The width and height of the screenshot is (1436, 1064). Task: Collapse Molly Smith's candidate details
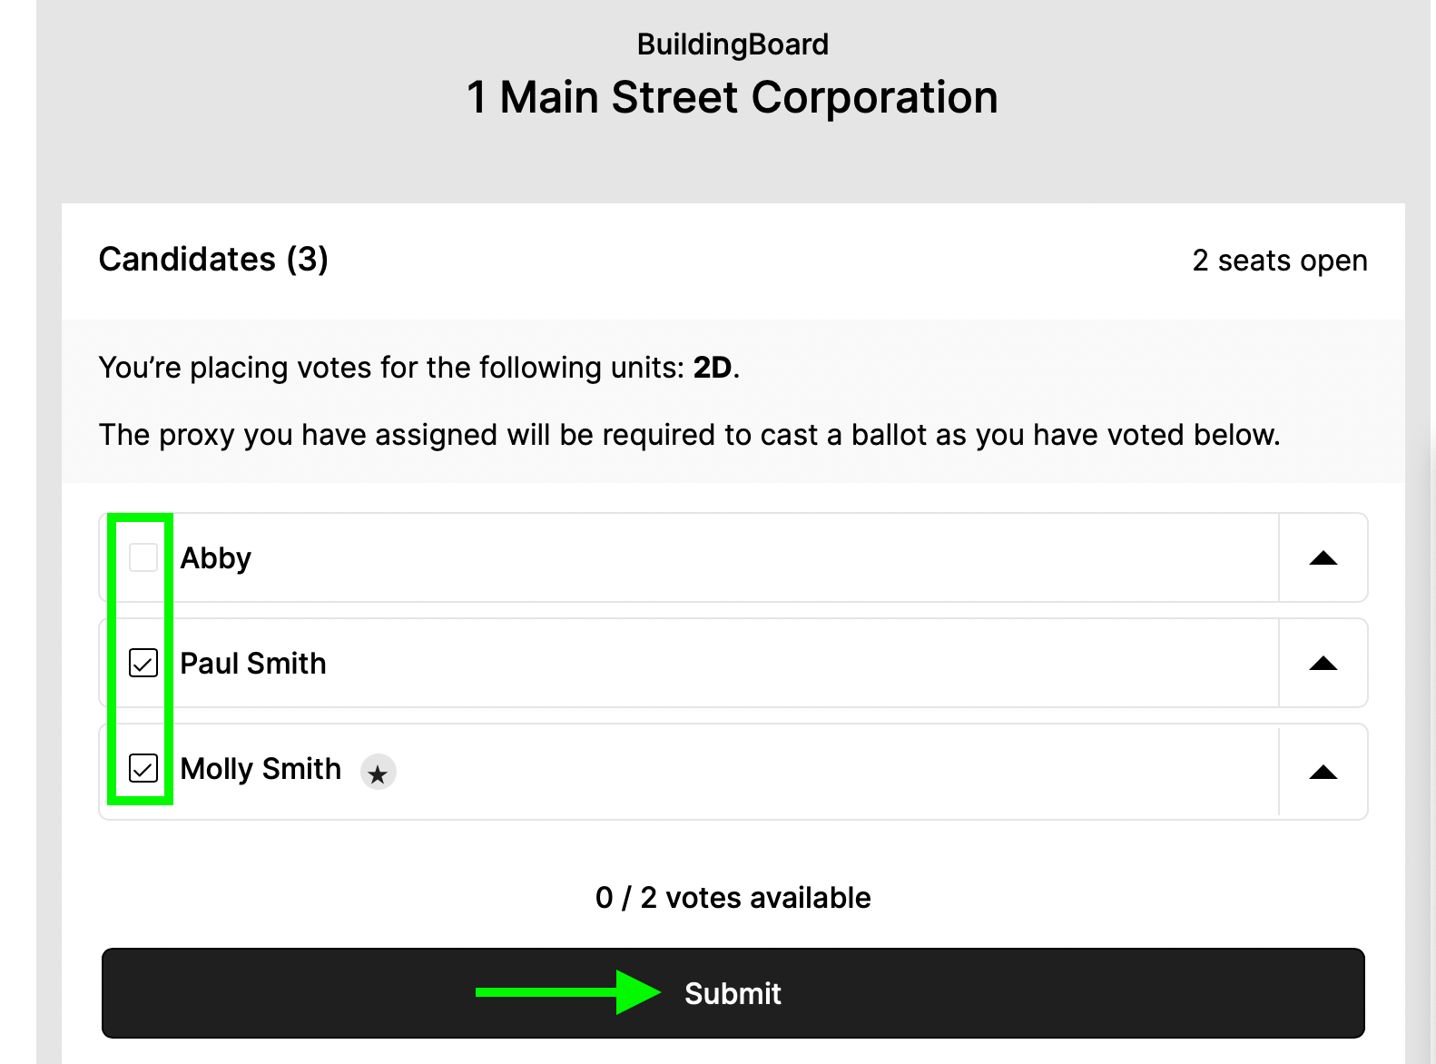1323,772
